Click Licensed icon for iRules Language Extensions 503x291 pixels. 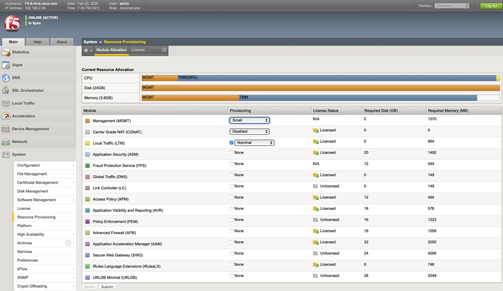(316, 264)
